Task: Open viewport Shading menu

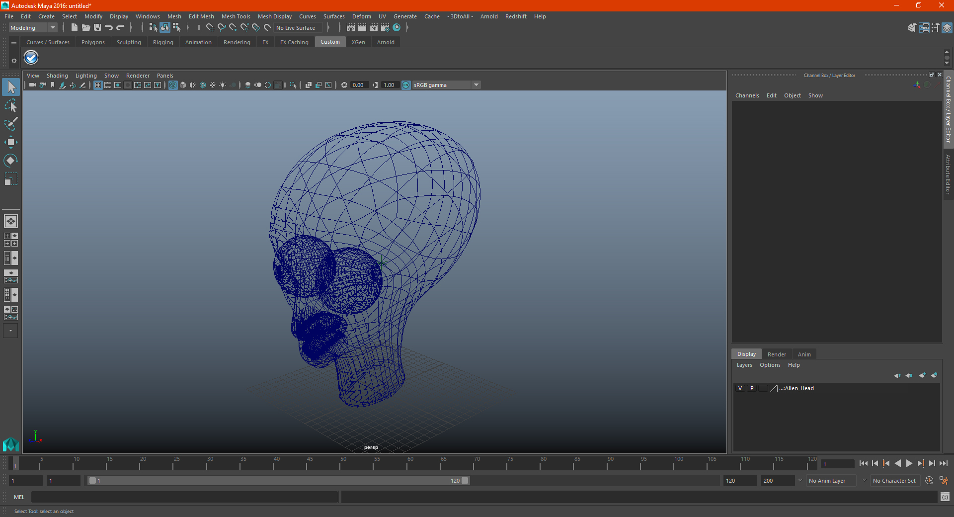Action: [x=57, y=76]
